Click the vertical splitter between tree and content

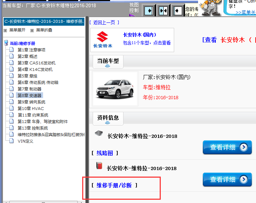point(87,109)
